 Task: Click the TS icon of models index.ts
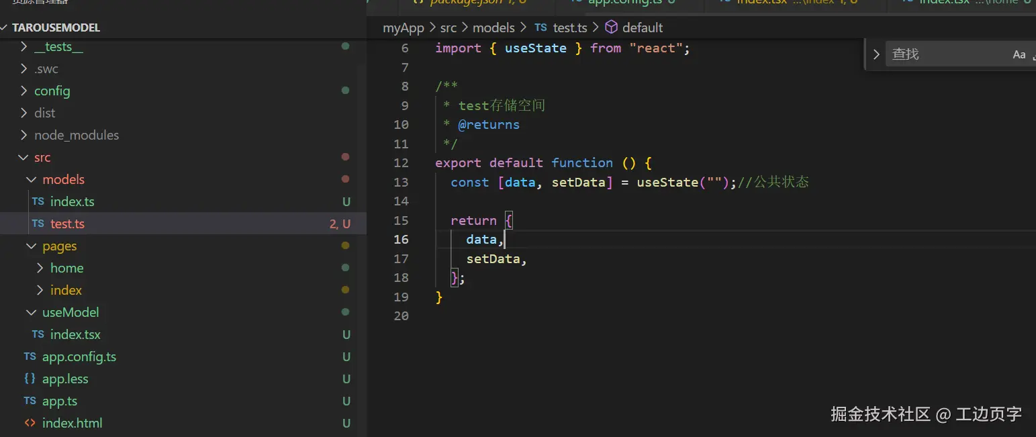tap(38, 201)
